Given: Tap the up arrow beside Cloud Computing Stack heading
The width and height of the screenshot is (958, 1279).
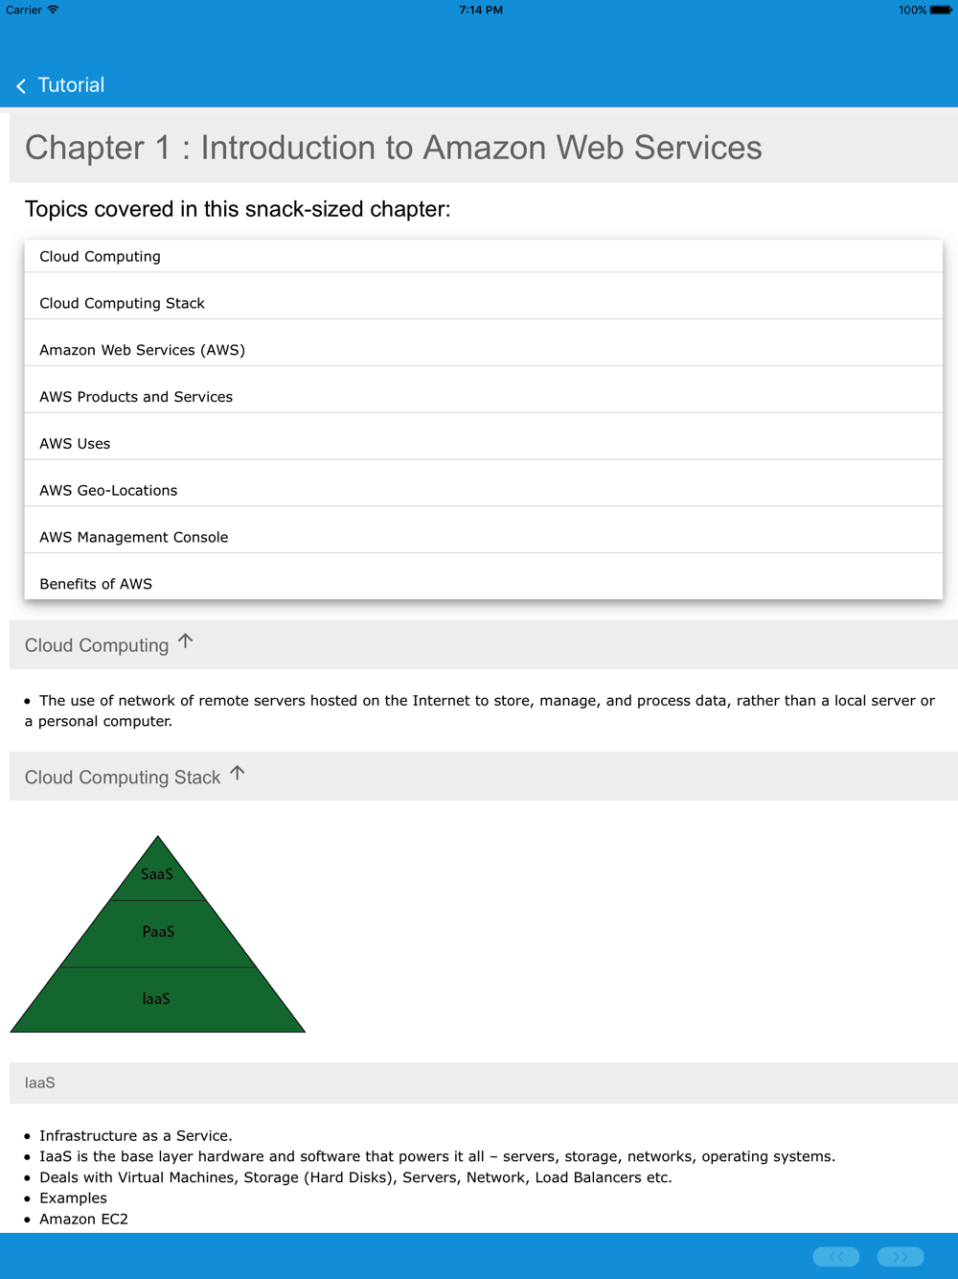Looking at the screenshot, I should [x=238, y=774].
